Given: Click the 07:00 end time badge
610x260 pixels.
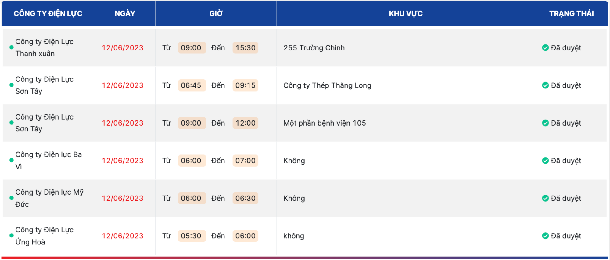Looking at the screenshot, I should coord(246,161).
